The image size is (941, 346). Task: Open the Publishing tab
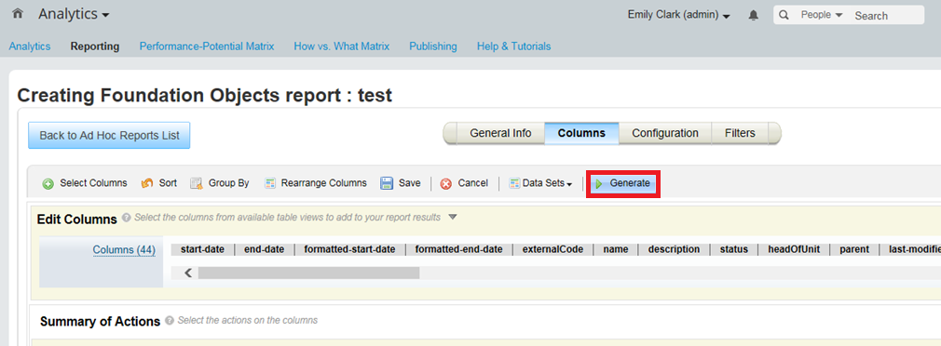[x=432, y=47]
